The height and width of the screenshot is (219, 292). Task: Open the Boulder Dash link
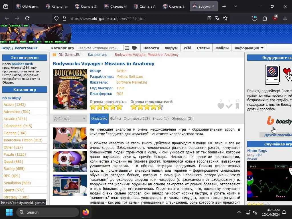22,64
